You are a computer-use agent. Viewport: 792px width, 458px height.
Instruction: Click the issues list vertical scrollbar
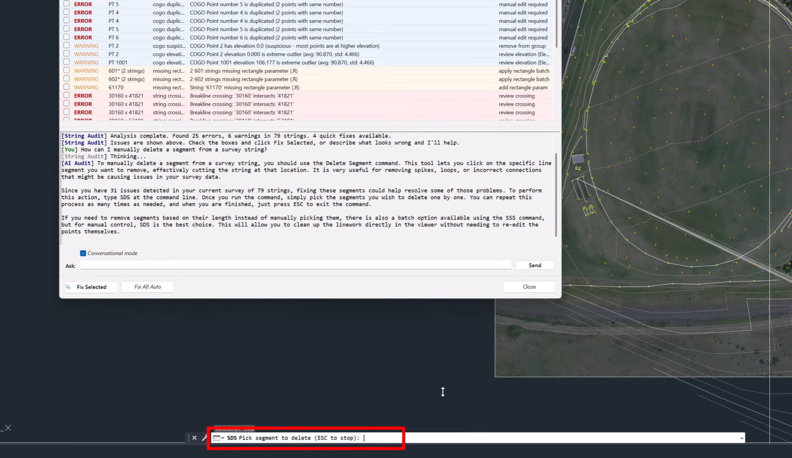click(557, 24)
